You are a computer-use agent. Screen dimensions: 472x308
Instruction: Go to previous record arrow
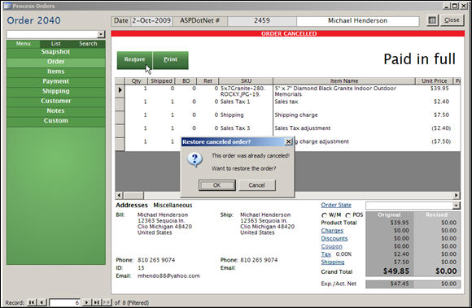(x=42, y=302)
